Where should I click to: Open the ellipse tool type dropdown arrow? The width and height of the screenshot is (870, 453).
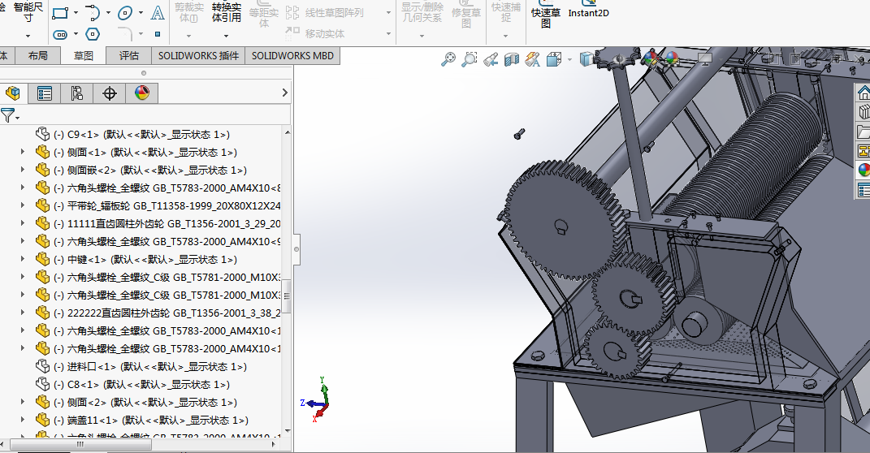141,13
